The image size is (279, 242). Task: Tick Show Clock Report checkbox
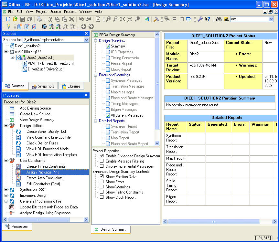coord(102,197)
